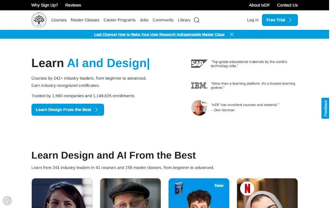Click the book cover icon on blue card
The width and height of the screenshot is (333, 208).
[179, 188]
